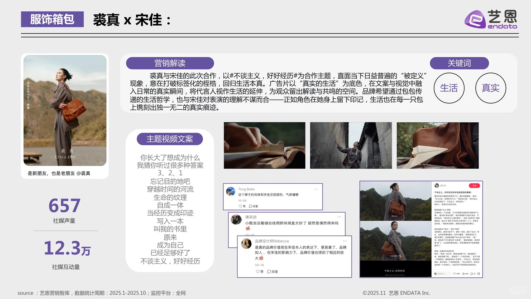Image resolution: width=531 pixels, height=299 pixels.
Task: Open the post comments showing 16
Action: point(472,274)
